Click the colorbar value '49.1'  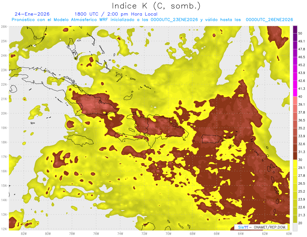pyautogui.click(x=302, y=41)
